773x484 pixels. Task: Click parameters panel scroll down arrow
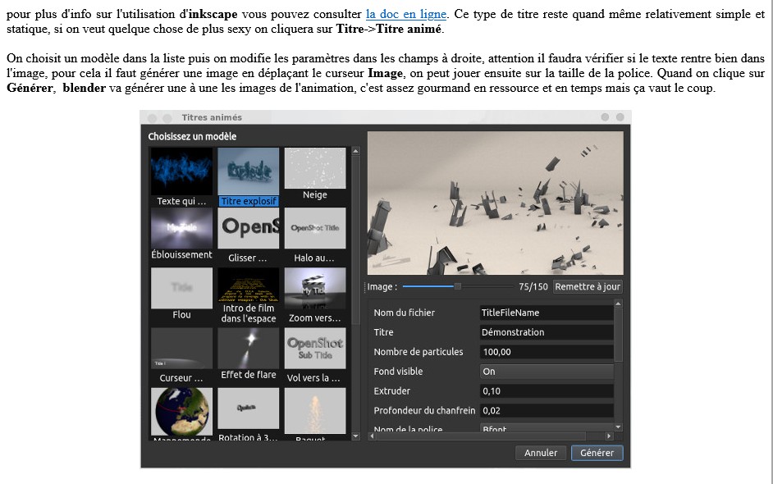coord(618,427)
